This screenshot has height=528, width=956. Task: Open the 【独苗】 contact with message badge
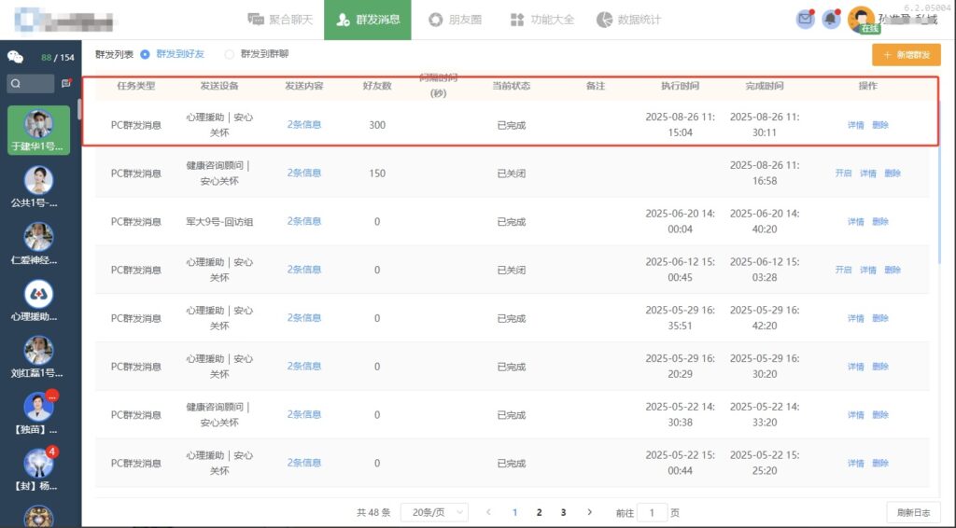(38, 409)
